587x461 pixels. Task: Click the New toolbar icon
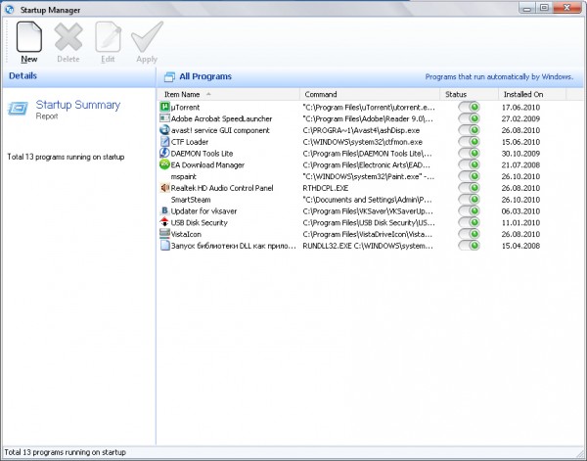pyautogui.click(x=28, y=36)
